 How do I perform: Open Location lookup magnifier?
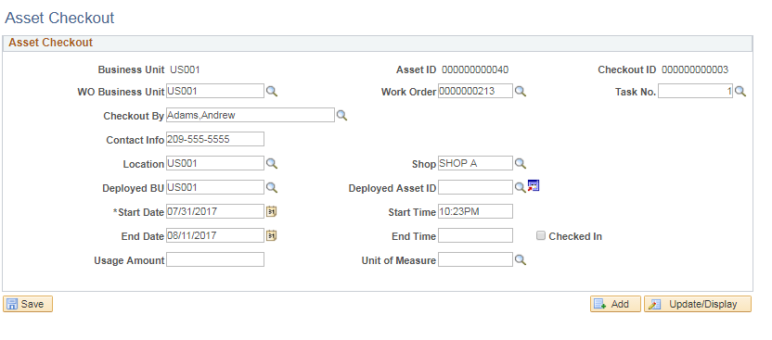[x=272, y=164]
